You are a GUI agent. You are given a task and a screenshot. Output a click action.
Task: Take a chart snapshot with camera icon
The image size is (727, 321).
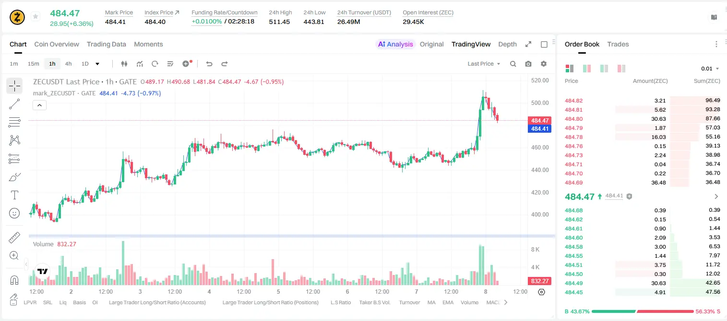(528, 64)
